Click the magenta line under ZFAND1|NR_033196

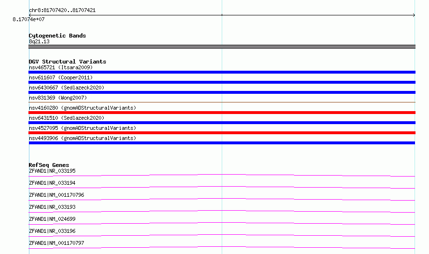(x=222, y=235)
